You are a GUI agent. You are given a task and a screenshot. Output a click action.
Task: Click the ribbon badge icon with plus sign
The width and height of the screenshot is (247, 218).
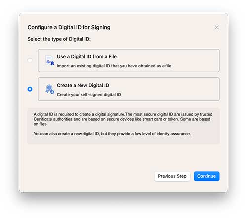click(50, 89)
